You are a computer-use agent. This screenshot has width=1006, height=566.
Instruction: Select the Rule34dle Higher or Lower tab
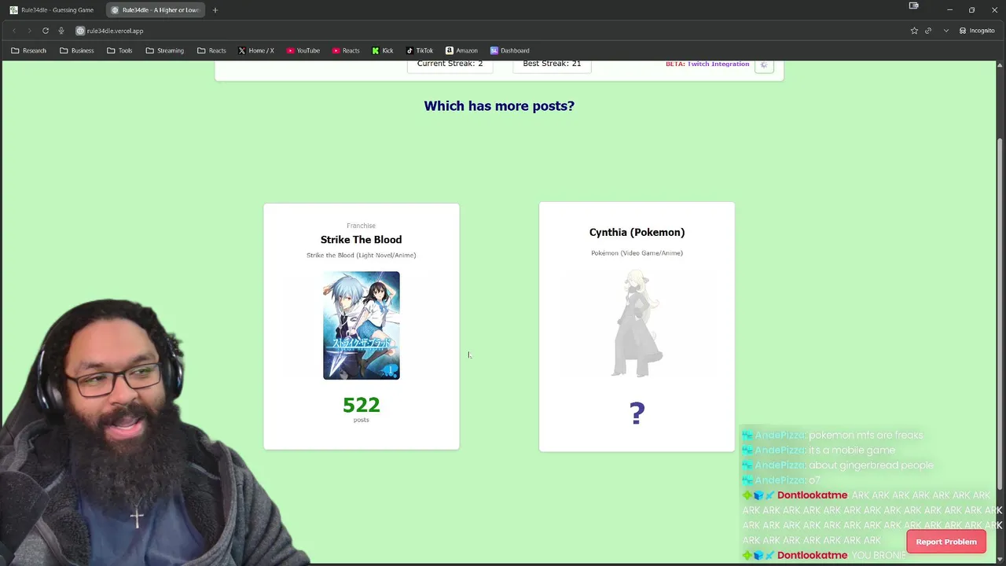pyautogui.click(x=155, y=10)
